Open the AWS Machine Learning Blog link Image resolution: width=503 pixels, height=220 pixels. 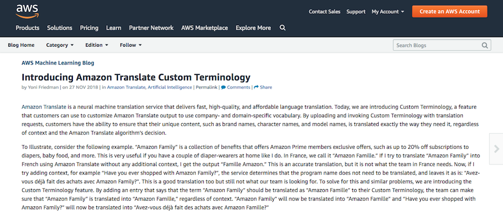pos(58,63)
